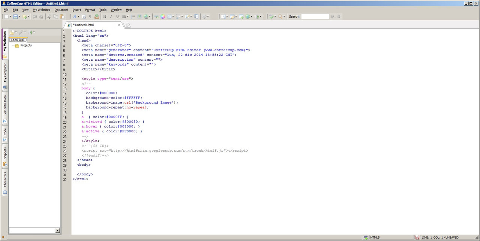Click in the Search input field
The image size is (480, 241).
coord(315,16)
